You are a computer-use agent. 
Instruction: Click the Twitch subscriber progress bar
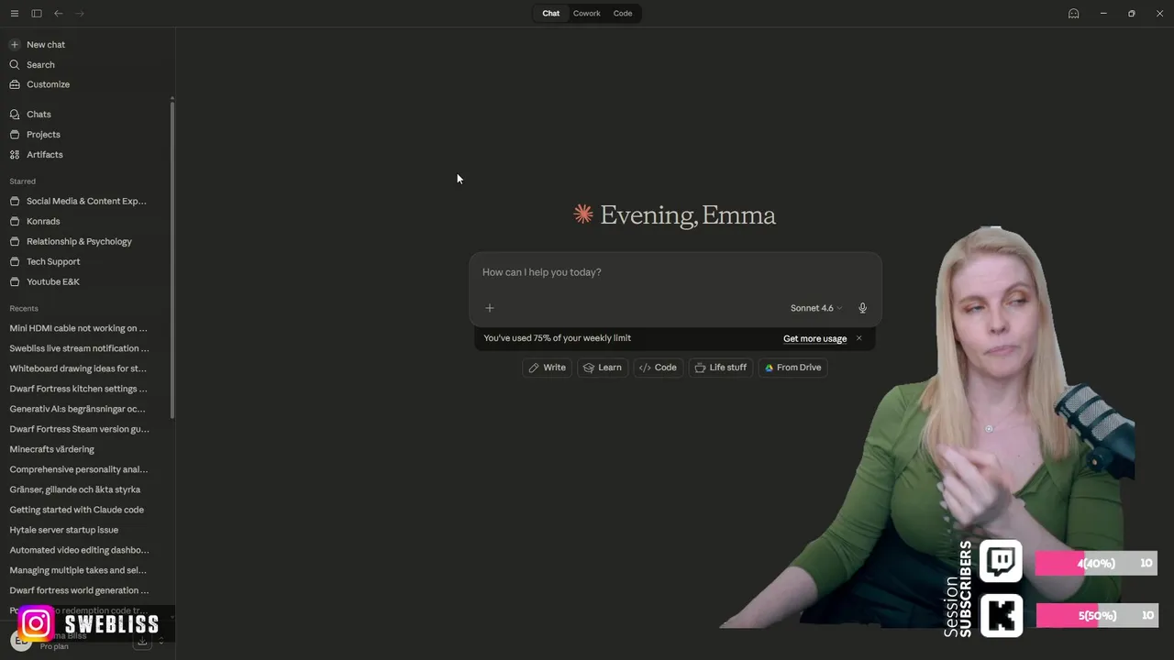point(1096,563)
